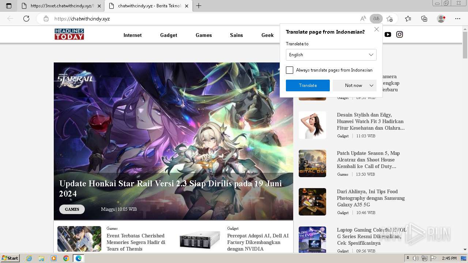
Task: Refresh the page with reload icon
Action: 26,19
